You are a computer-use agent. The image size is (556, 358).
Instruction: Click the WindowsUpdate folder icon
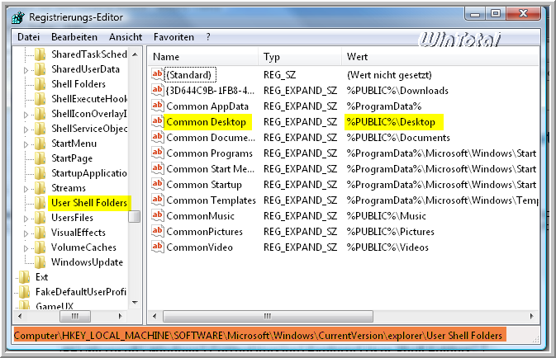[40, 262]
